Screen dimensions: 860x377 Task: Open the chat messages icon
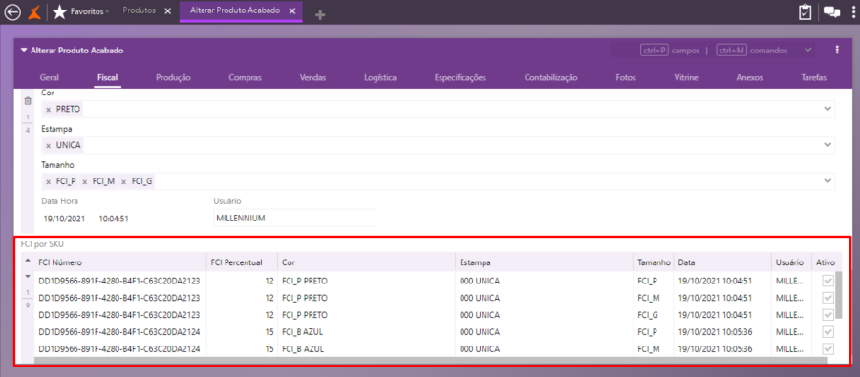click(832, 12)
